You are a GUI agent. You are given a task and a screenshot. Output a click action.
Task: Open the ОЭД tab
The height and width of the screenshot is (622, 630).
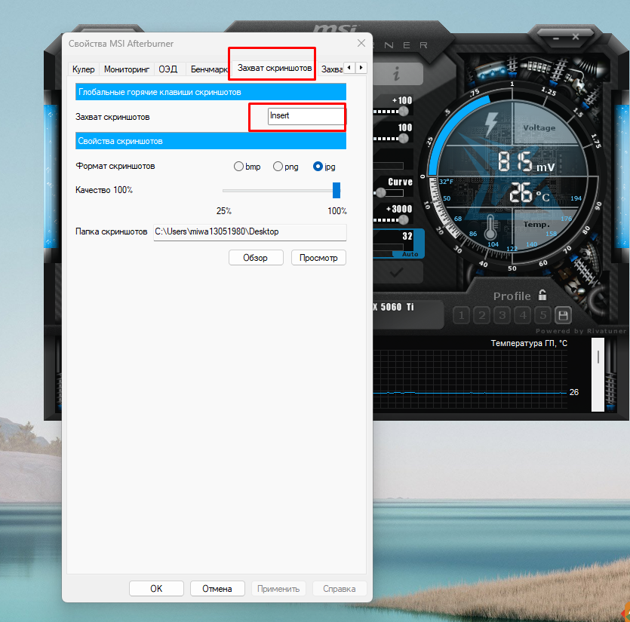tap(168, 69)
